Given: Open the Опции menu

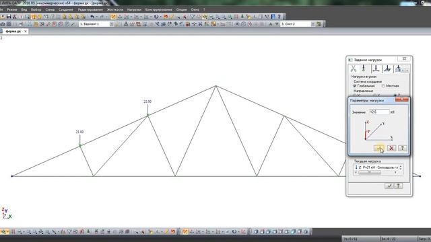Looking at the screenshot, I should 181,9.
